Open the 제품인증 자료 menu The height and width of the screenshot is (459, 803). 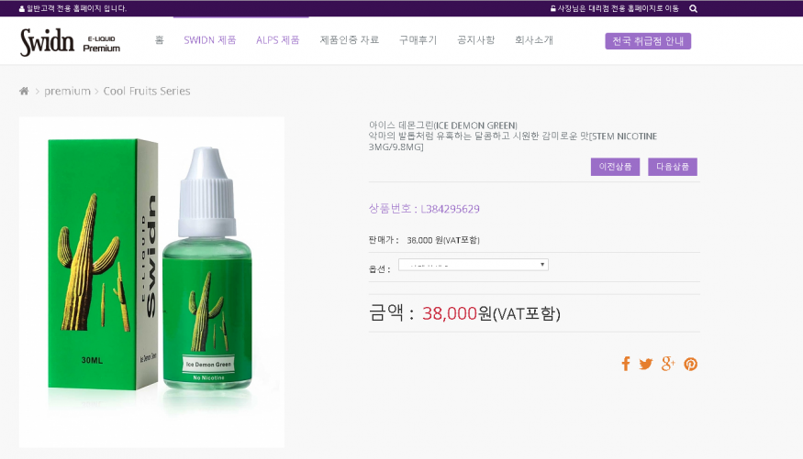point(350,40)
